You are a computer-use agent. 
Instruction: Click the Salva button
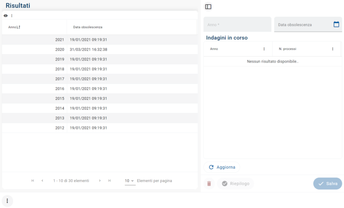328,184
